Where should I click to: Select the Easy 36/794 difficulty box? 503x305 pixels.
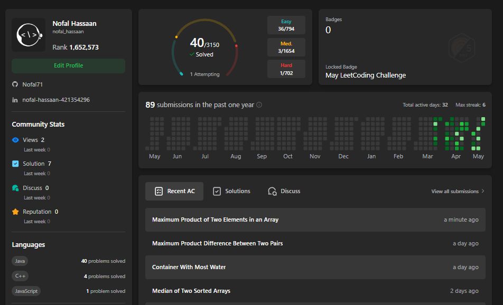tap(286, 25)
